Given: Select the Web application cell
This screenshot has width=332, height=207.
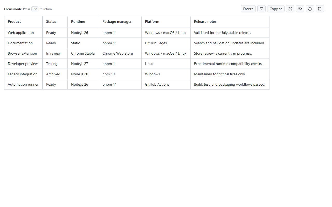Looking at the screenshot, I should click(23, 33).
